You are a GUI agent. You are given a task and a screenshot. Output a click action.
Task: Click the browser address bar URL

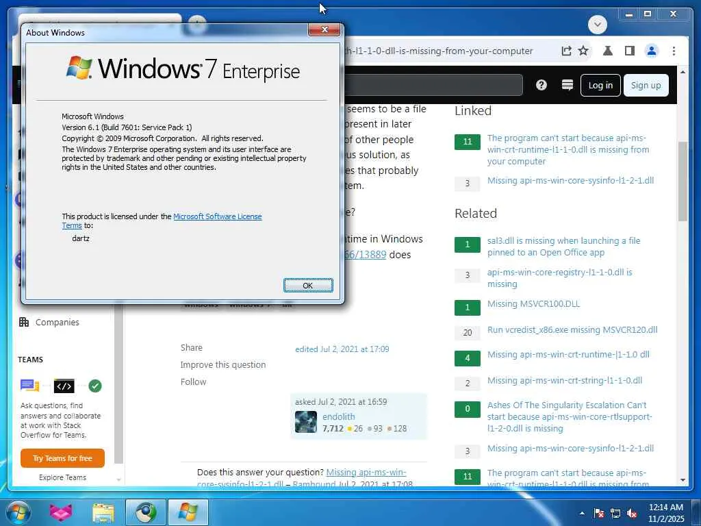(439, 51)
